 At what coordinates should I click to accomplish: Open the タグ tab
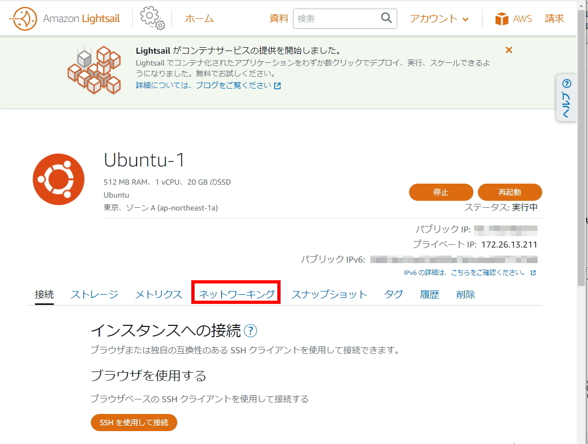point(393,295)
